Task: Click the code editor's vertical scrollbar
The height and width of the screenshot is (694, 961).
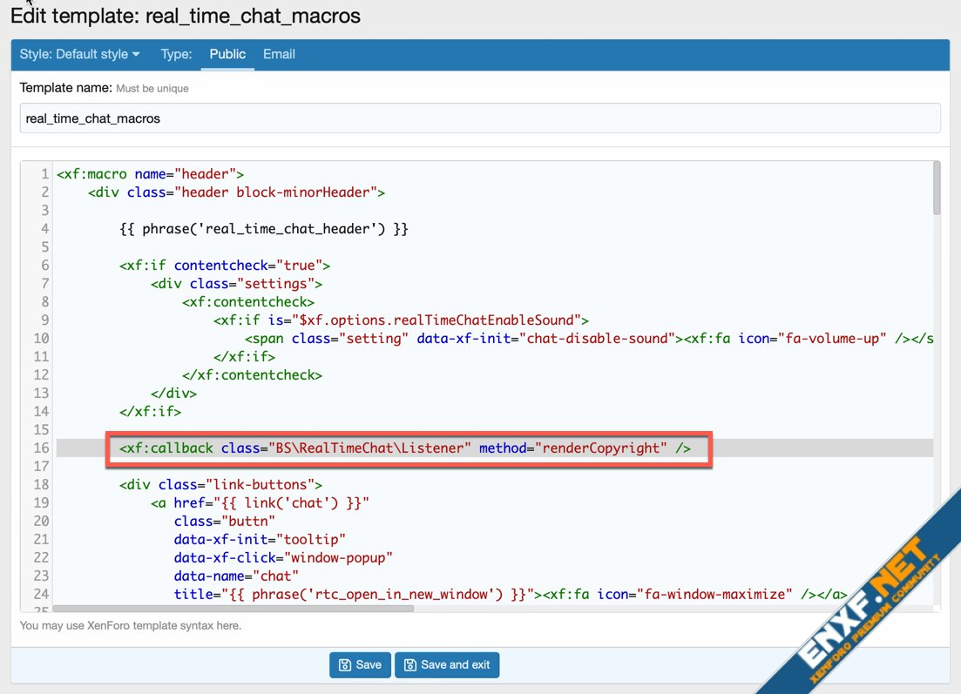Action: coord(937,188)
